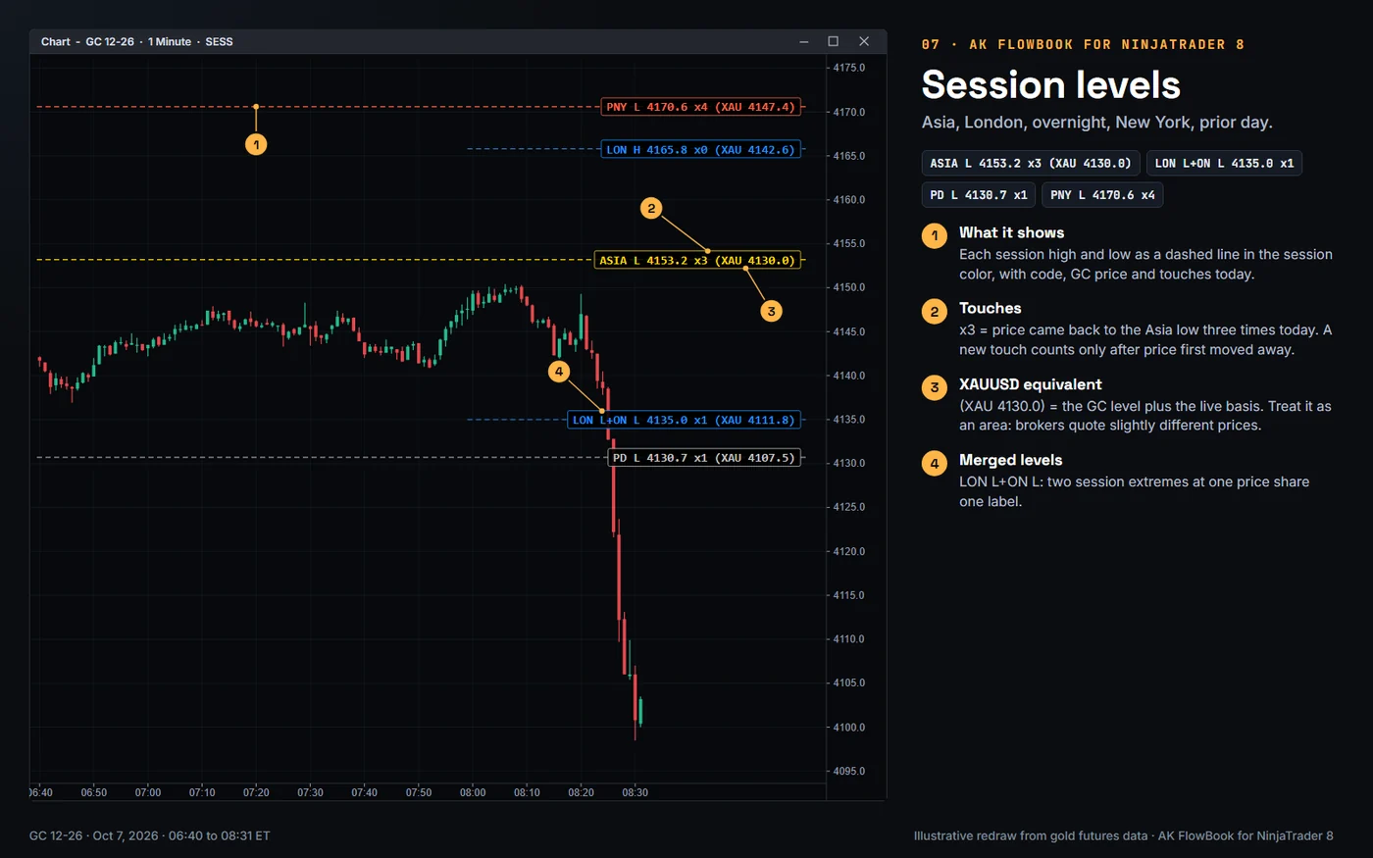Click the PD L 4130.7 x1 sidebar chip
The height and width of the screenshot is (858, 1373).
[x=979, y=195]
